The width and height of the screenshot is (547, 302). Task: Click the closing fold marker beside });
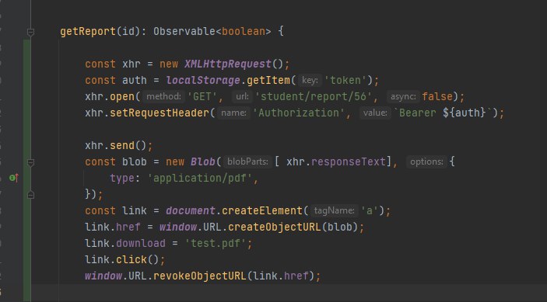[x=30, y=195]
